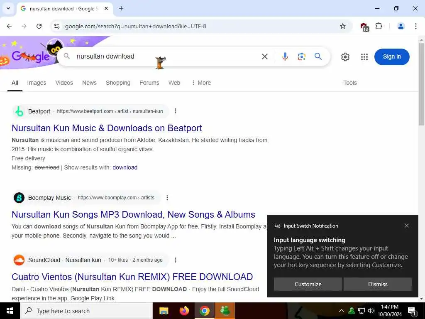Image resolution: width=425 pixels, height=319 pixels.
Task: Show results including the word download
Action: pyautogui.click(x=125, y=167)
